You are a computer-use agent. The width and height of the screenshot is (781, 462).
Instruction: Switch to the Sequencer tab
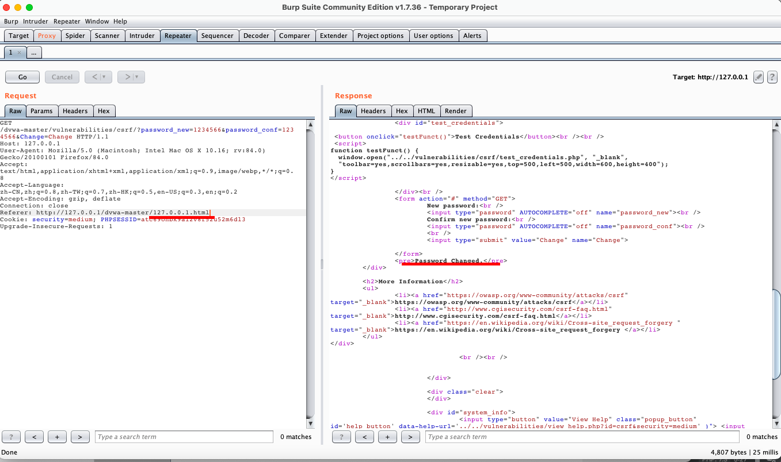click(218, 36)
